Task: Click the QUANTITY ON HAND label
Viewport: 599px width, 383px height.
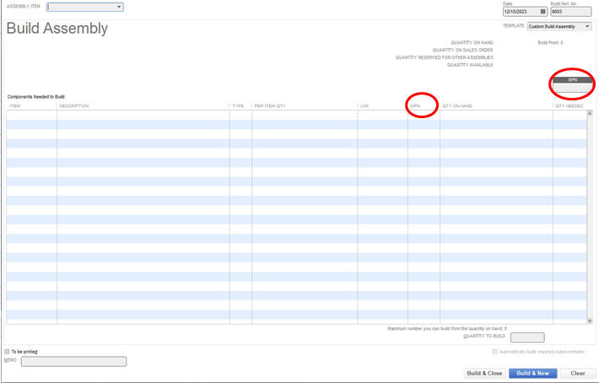Action: point(472,43)
